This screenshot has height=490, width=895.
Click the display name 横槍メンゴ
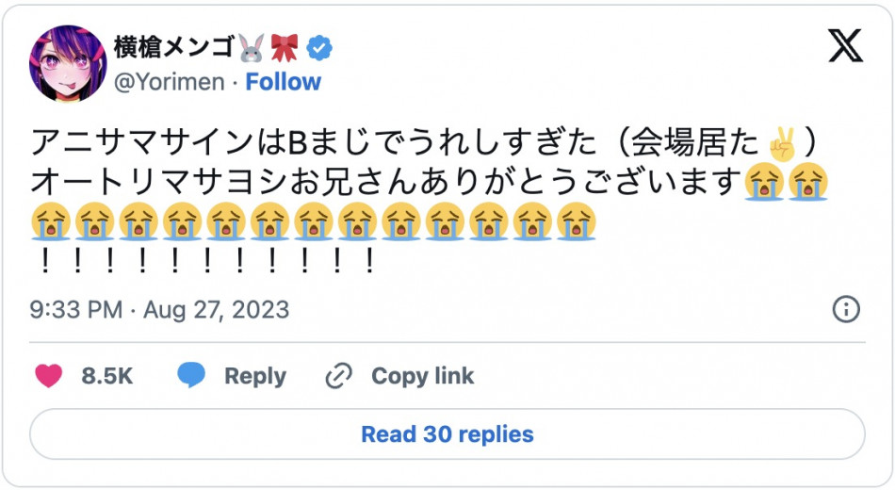click(x=172, y=47)
